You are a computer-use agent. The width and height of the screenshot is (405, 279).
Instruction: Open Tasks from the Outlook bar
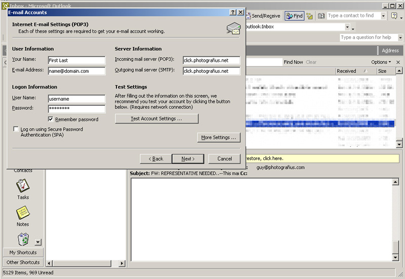(x=23, y=187)
